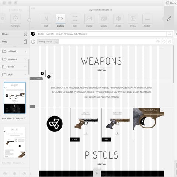The width and height of the screenshot is (177, 177).
Task: Click the Web pages icon
Action: [x=25, y=42]
